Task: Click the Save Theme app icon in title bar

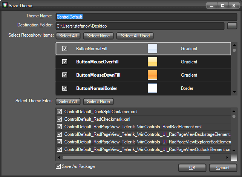Action: tap(5, 5)
